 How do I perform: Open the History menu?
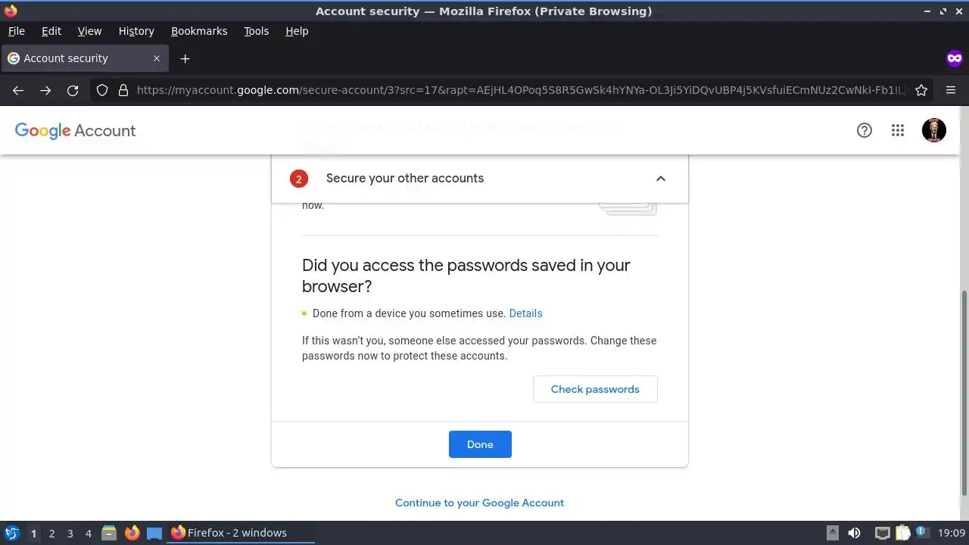[x=136, y=31]
